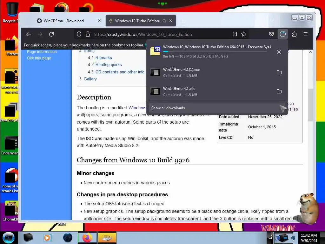Go back using the browser back arrow
The width and height of the screenshot is (325, 244).
(x=29, y=34)
